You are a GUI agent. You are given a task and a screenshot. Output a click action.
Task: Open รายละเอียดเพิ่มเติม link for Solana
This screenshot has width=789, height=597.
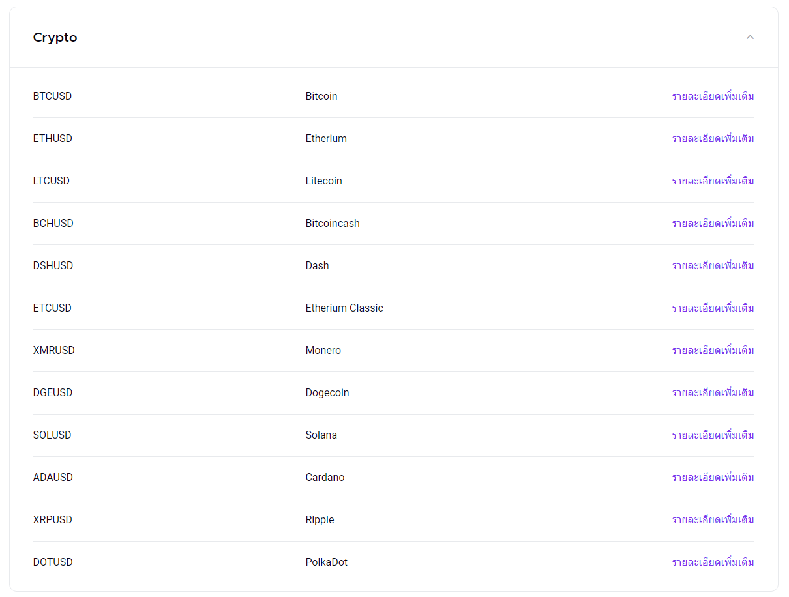pos(713,435)
